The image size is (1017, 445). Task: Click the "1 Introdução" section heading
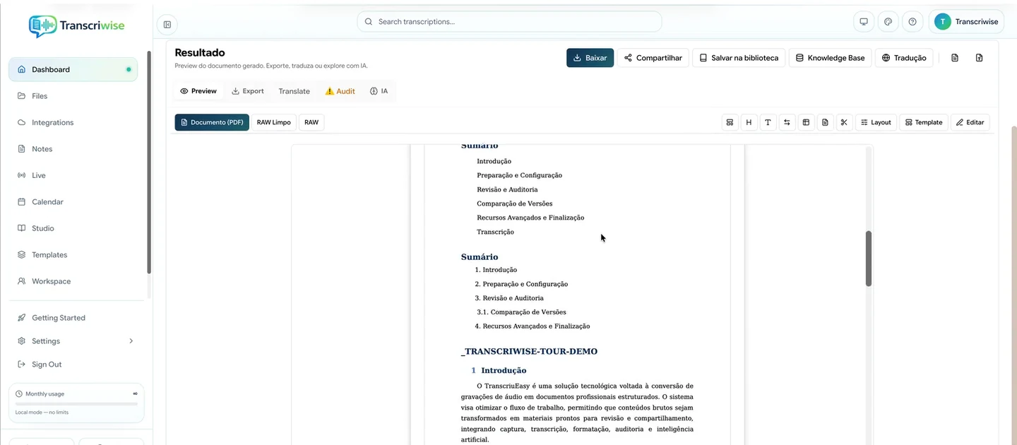pos(499,370)
